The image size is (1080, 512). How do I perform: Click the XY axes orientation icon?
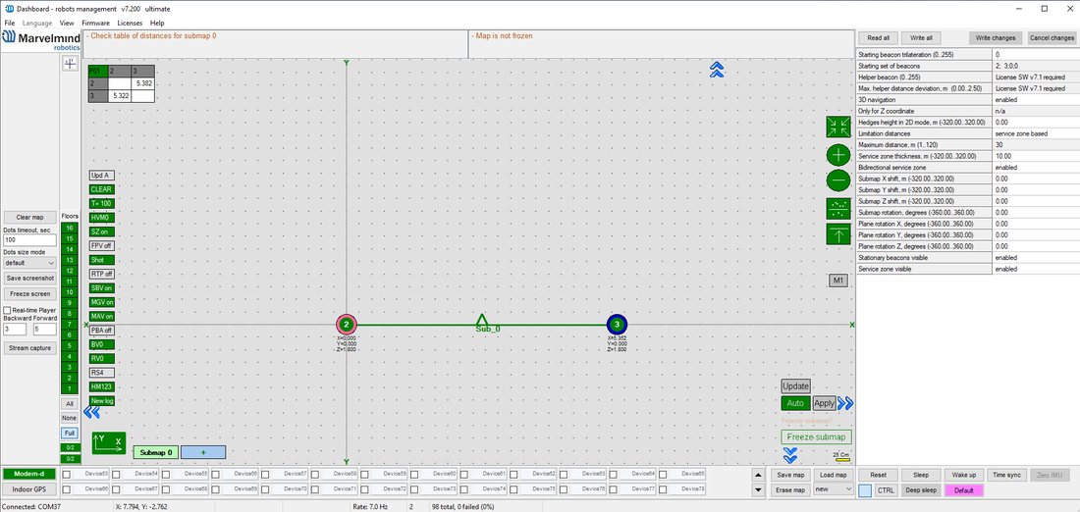[109, 442]
